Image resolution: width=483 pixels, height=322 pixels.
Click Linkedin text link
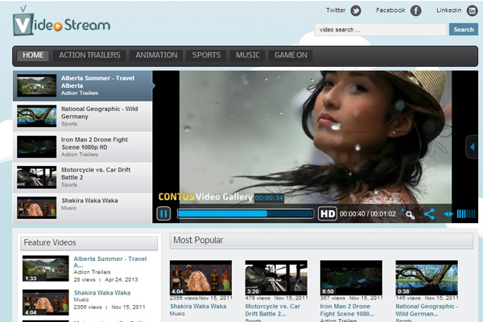449,10
